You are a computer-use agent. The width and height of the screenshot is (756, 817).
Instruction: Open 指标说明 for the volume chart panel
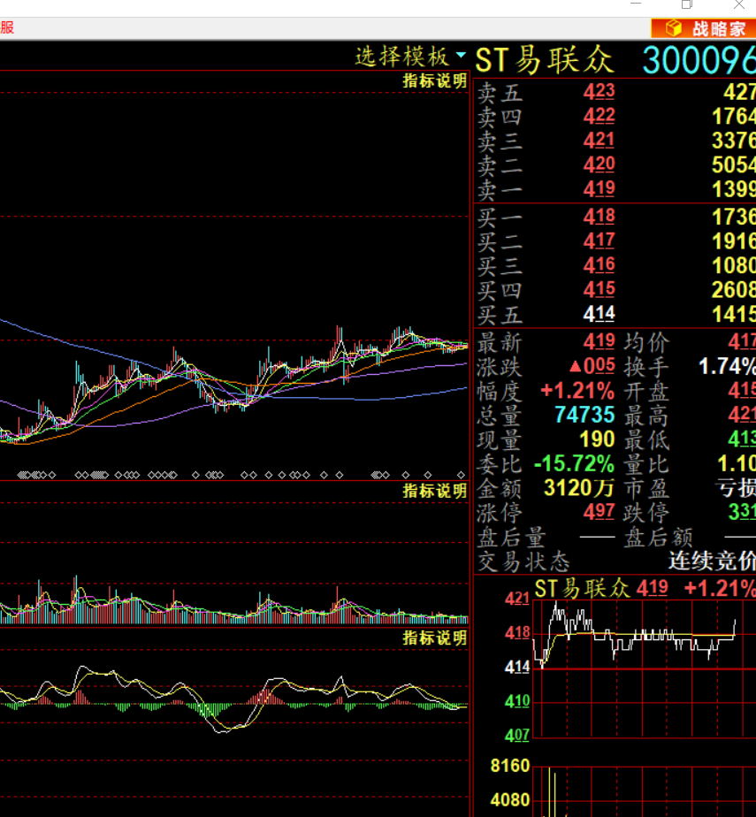tap(434, 491)
